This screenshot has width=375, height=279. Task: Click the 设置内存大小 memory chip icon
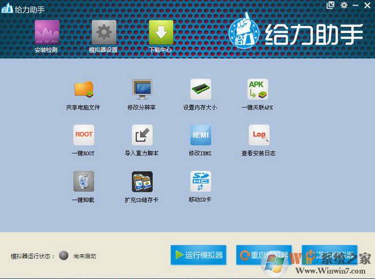click(x=201, y=89)
